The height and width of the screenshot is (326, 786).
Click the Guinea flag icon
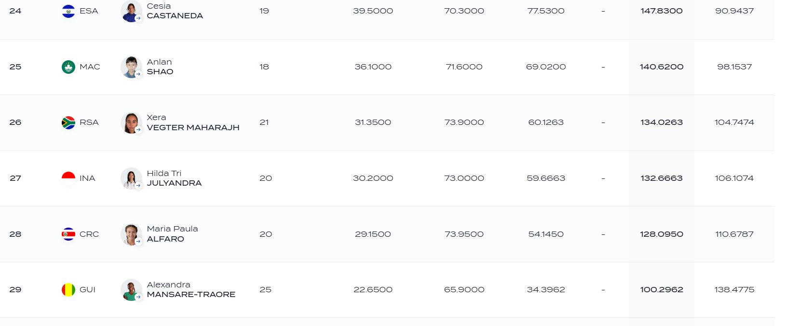point(68,290)
